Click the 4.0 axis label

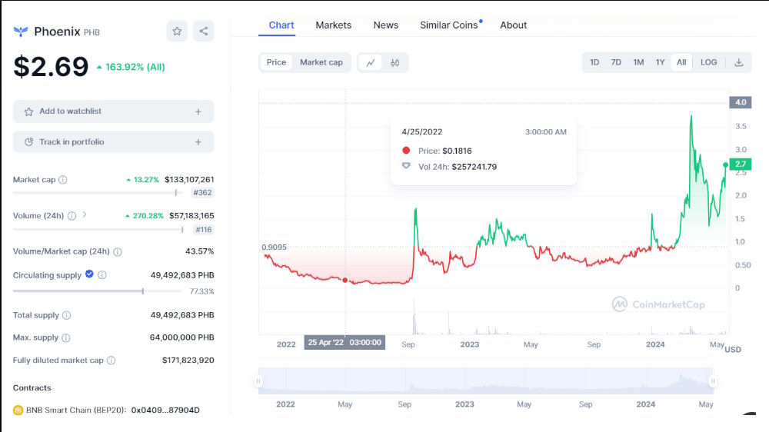(x=741, y=102)
